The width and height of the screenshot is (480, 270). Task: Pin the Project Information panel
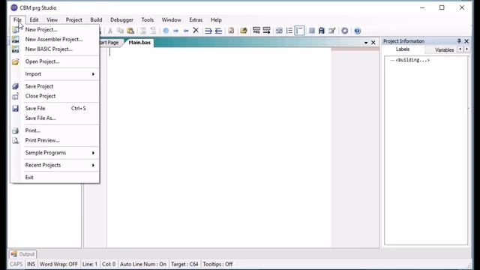tap(459, 41)
